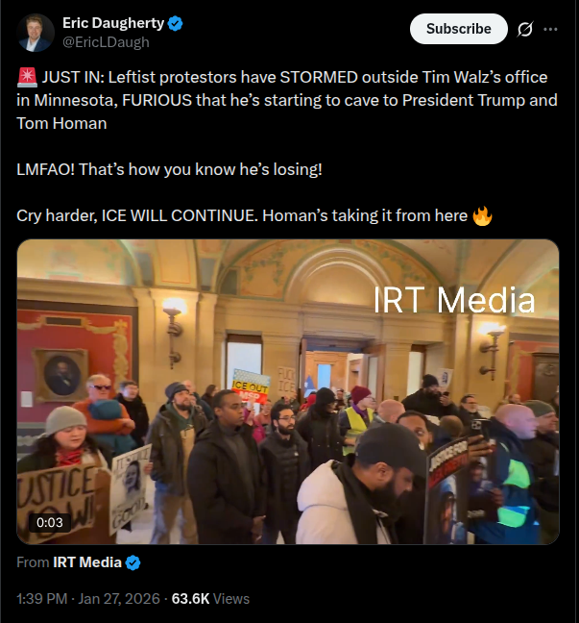
Task: Click the red siren emoji in tweet
Action: tap(27, 77)
